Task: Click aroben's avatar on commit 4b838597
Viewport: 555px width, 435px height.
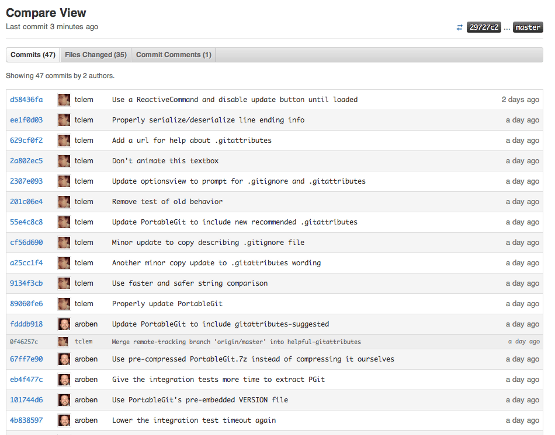Action: click(64, 420)
